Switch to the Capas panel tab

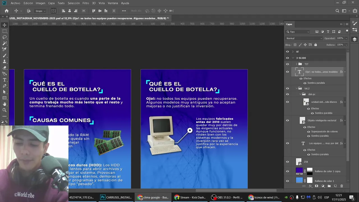(289, 24)
